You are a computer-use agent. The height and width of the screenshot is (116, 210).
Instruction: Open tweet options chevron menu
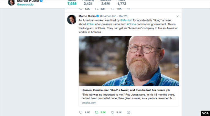pyautogui.click(x=177, y=16)
